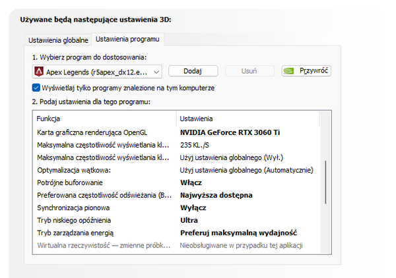396x278 pixels.
Task: Select the Potrójne buforowanie row
Action: click(176, 182)
